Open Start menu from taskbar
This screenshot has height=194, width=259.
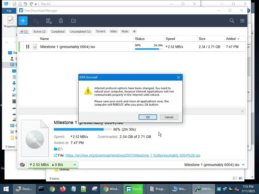pyautogui.click(x=6, y=189)
